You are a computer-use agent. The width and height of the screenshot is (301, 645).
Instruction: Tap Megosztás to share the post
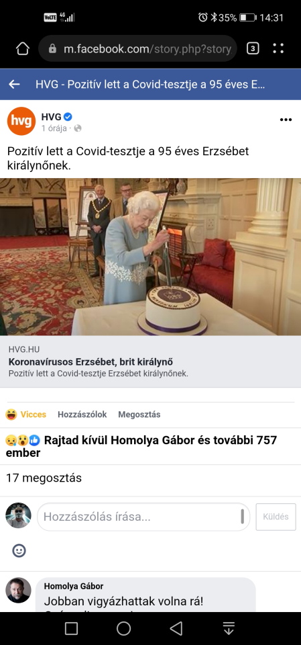(x=139, y=415)
